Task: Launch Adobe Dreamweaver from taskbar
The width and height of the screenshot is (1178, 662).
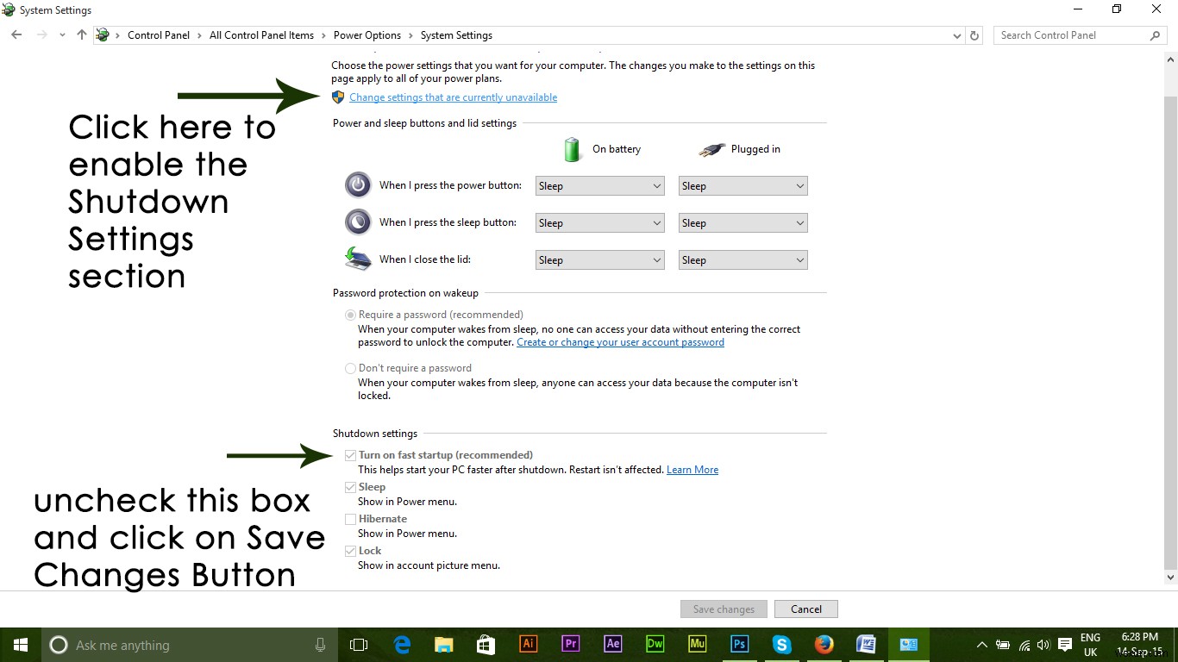Action: 655,644
